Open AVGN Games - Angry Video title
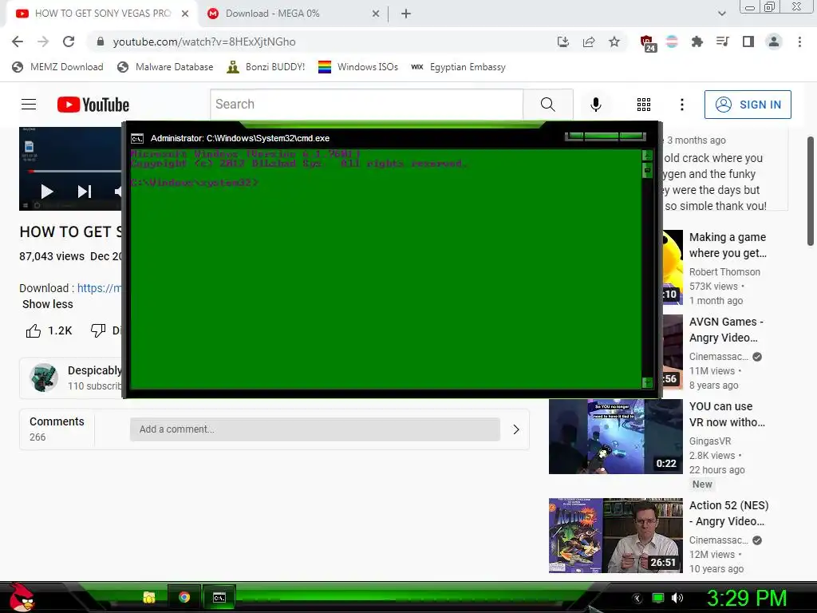Image resolution: width=817 pixels, height=613 pixels. click(726, 330)
